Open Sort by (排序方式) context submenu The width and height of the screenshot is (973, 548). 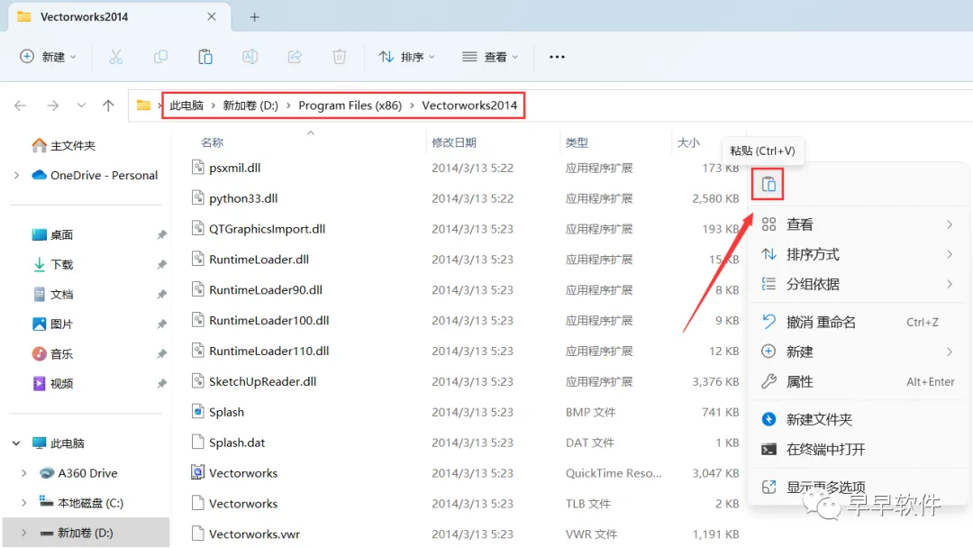[859, 254]
